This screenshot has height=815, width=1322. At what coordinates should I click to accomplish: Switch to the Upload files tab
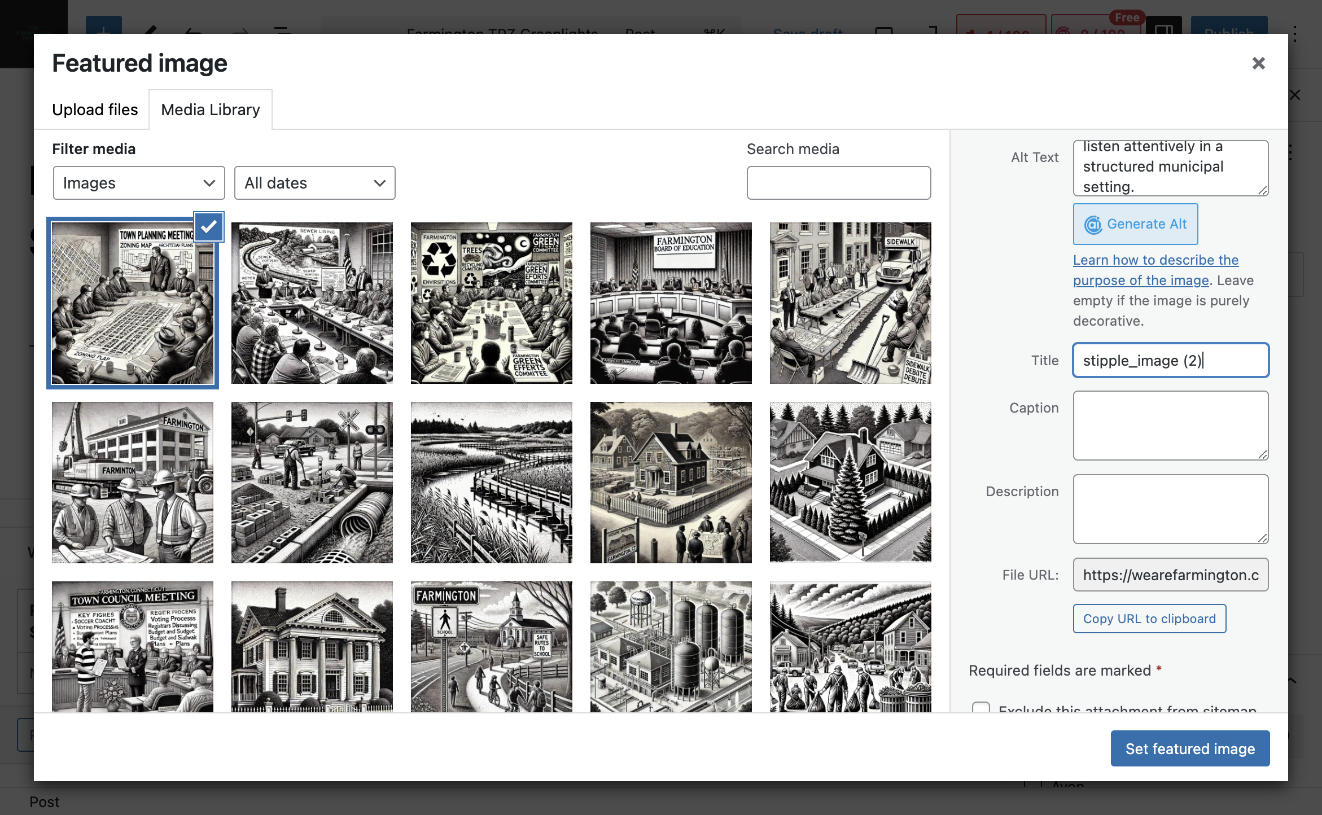coord(95,109)
